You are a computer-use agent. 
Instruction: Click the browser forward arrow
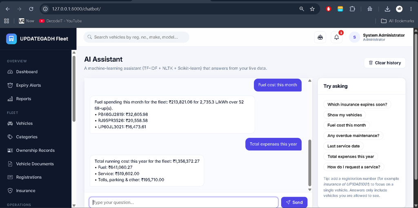click(x=19, y=9)
